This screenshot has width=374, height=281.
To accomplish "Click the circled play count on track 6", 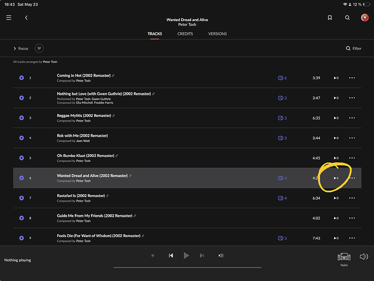I will [x=336, y=178].
